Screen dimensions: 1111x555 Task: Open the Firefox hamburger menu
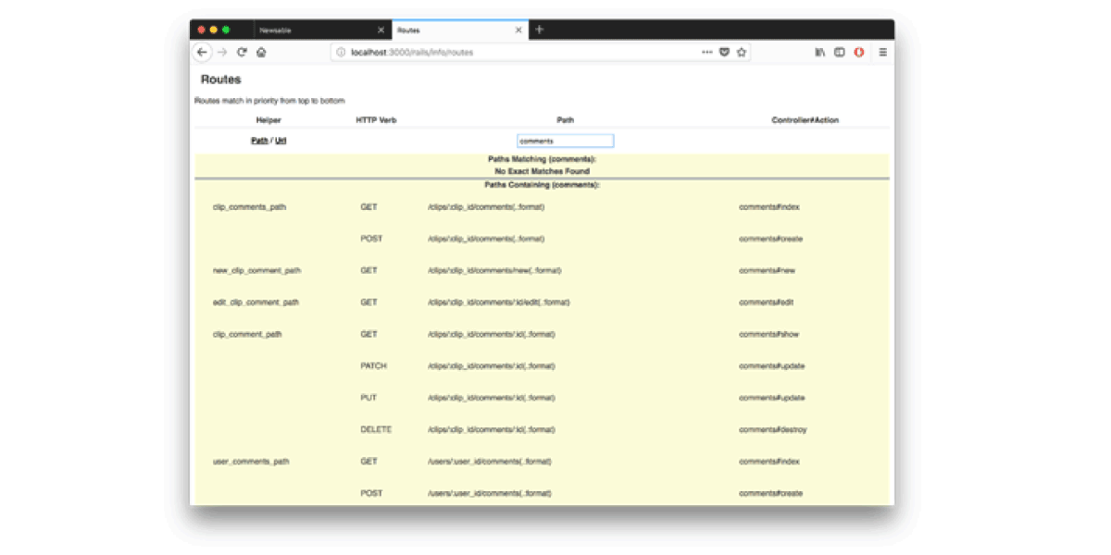click(x=882, y=53)
